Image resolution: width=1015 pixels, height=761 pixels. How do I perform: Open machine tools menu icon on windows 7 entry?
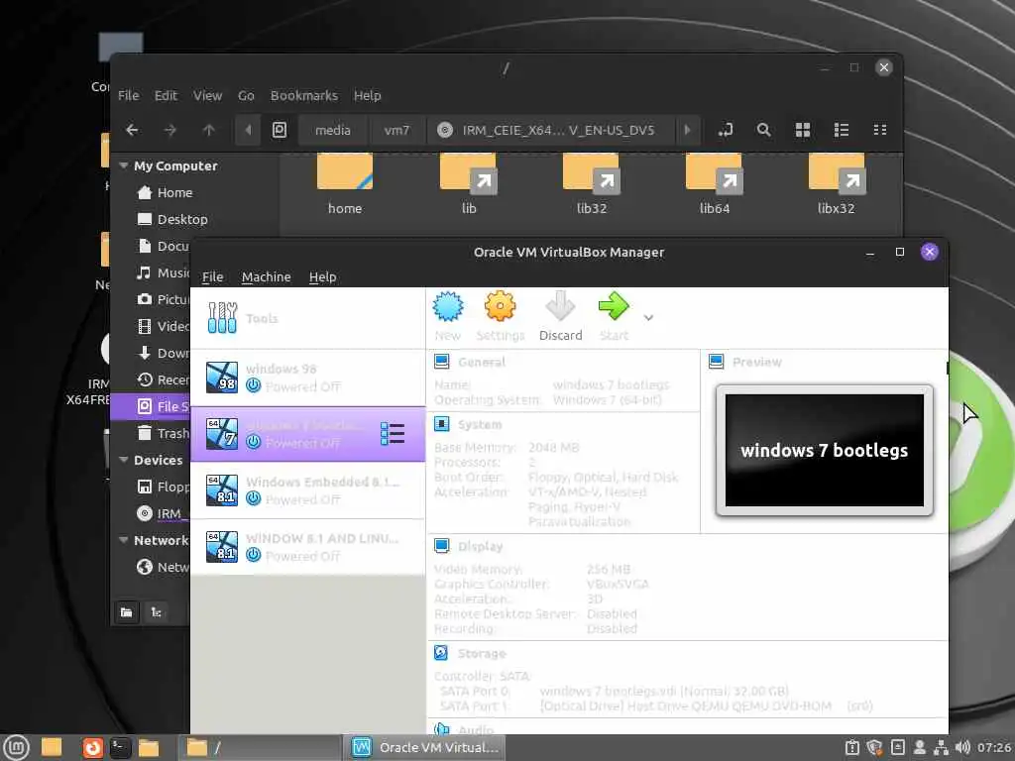click(x=393, y=434)
